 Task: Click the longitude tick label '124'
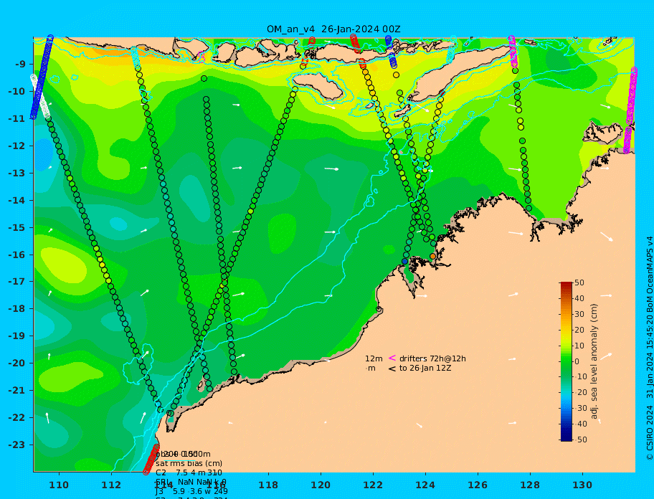pyautogui.click(x=425, y=485)
